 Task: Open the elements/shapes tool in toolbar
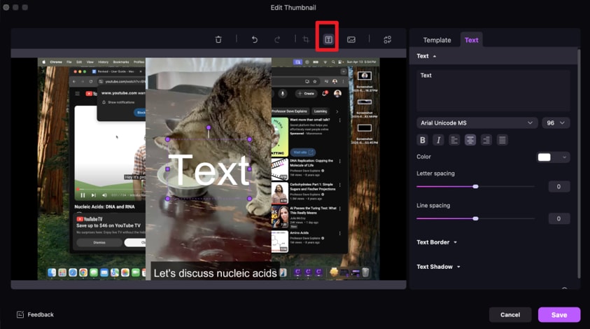pos(388,39)
